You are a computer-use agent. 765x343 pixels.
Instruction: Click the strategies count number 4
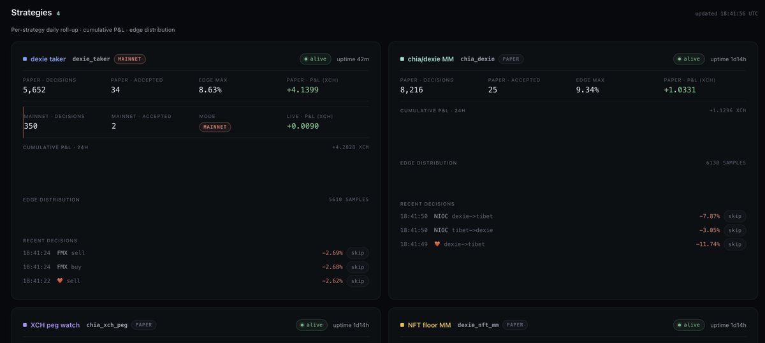(x=58, y=13)
